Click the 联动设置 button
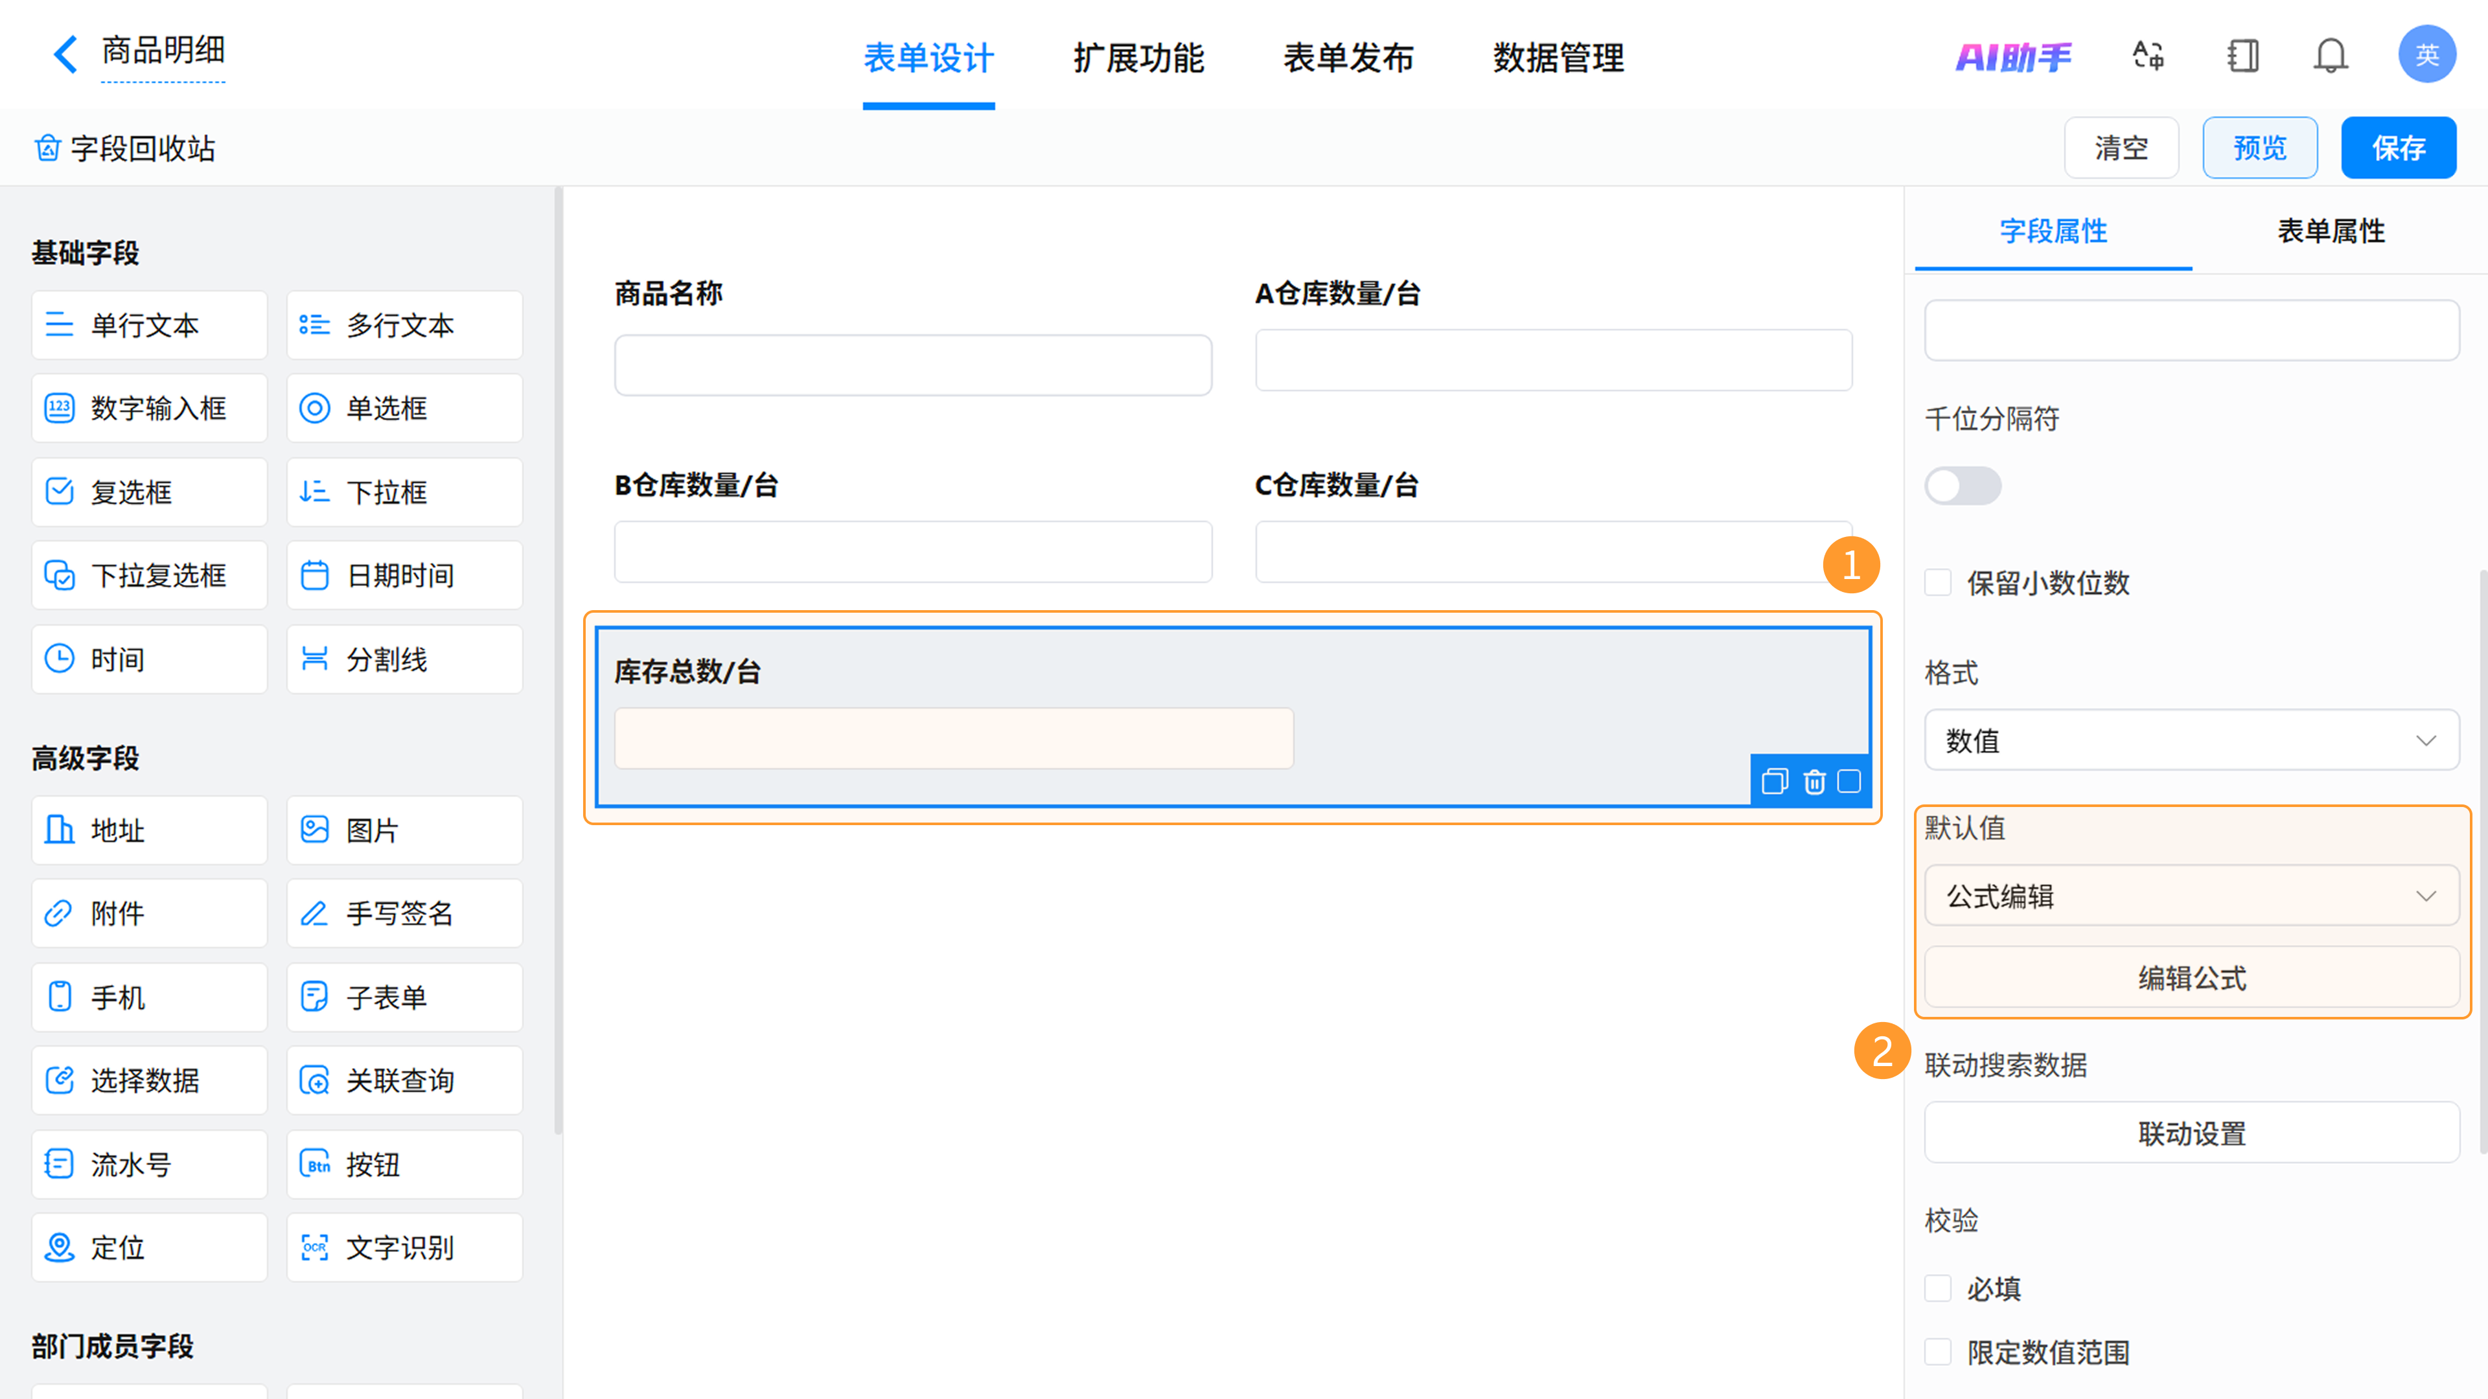2488x1399 pixels. 2191,1133
